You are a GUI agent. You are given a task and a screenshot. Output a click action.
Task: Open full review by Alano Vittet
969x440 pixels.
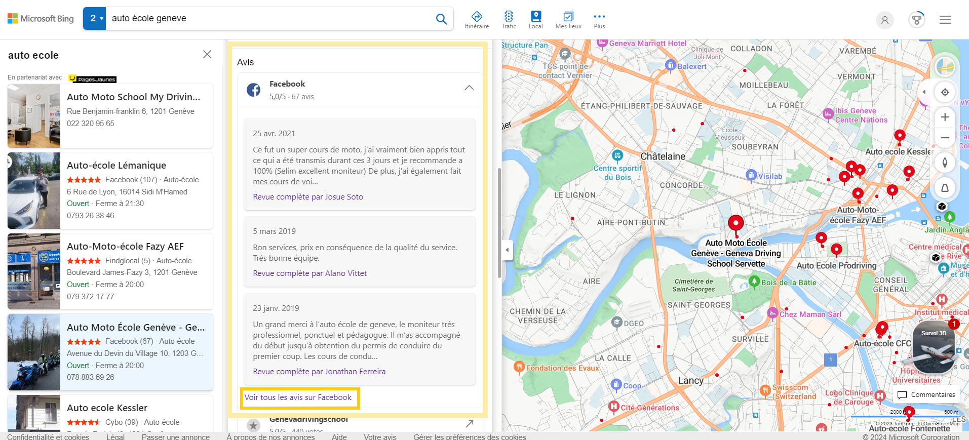[x=310, y=273]
